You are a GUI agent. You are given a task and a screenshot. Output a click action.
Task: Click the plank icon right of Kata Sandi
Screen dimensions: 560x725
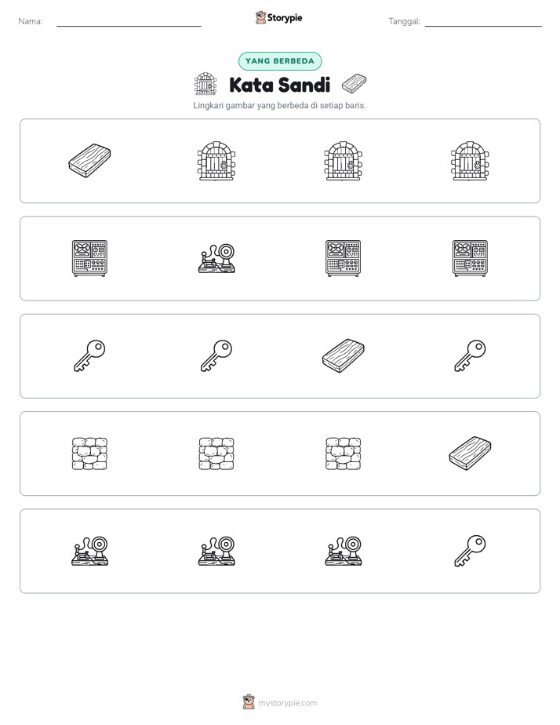coord(354,84)
